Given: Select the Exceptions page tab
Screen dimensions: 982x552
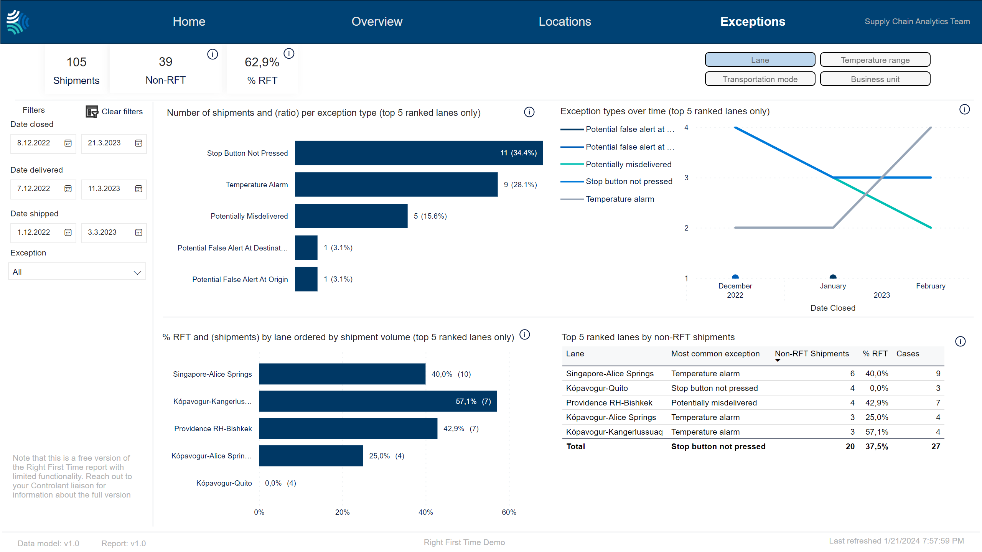Looking at the screenshot, I should point(753,21).
